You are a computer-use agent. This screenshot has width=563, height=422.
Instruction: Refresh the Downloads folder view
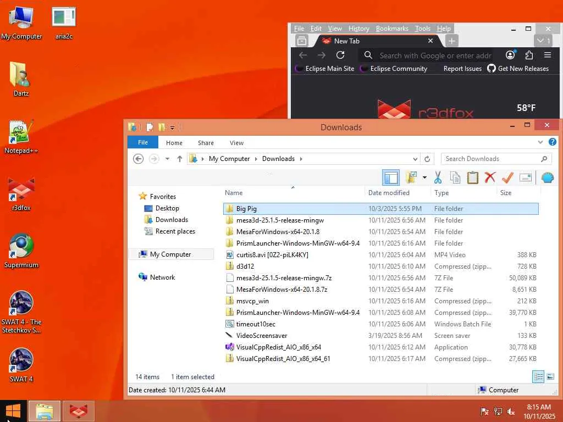(x=427, y=159)
